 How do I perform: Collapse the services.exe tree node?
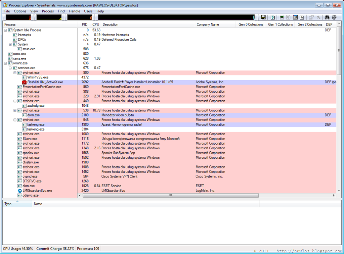click(x=10, y=68)
